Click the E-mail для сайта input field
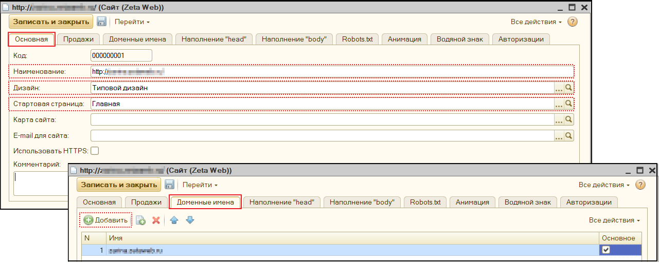This screenshot has width=659, height=263. (322, 136)
